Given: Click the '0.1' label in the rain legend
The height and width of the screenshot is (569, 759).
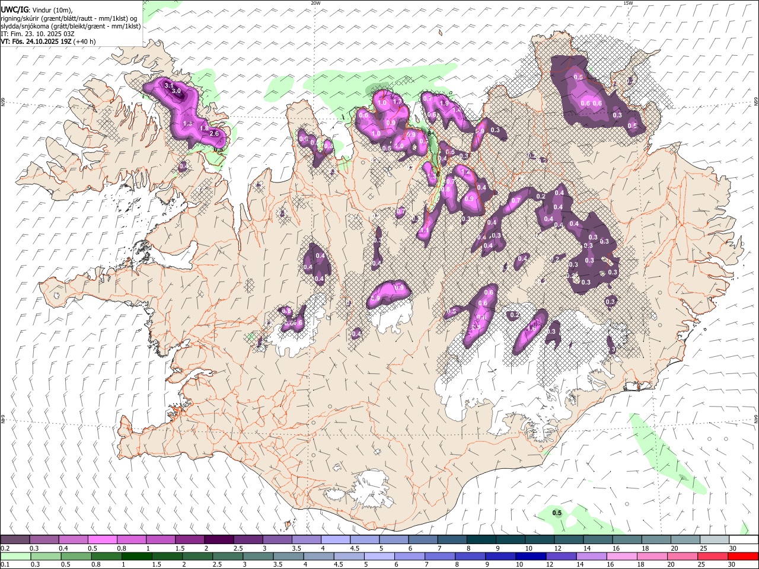Looking at the screenshot, I should click(5, 564).
